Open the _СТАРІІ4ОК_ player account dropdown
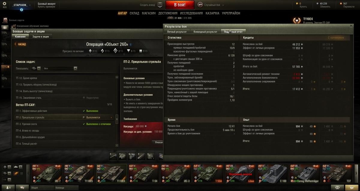 (22, 5)
